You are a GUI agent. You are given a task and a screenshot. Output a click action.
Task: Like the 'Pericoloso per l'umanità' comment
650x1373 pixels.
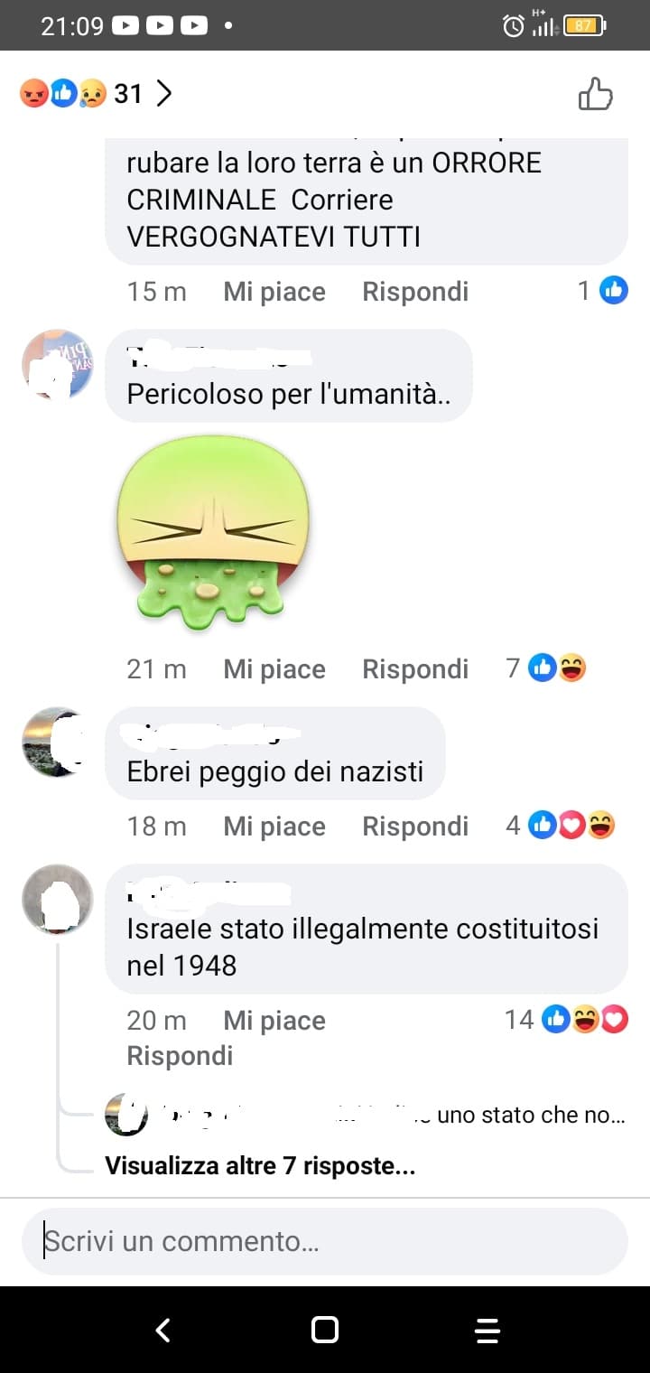click(x=274, y=669)
